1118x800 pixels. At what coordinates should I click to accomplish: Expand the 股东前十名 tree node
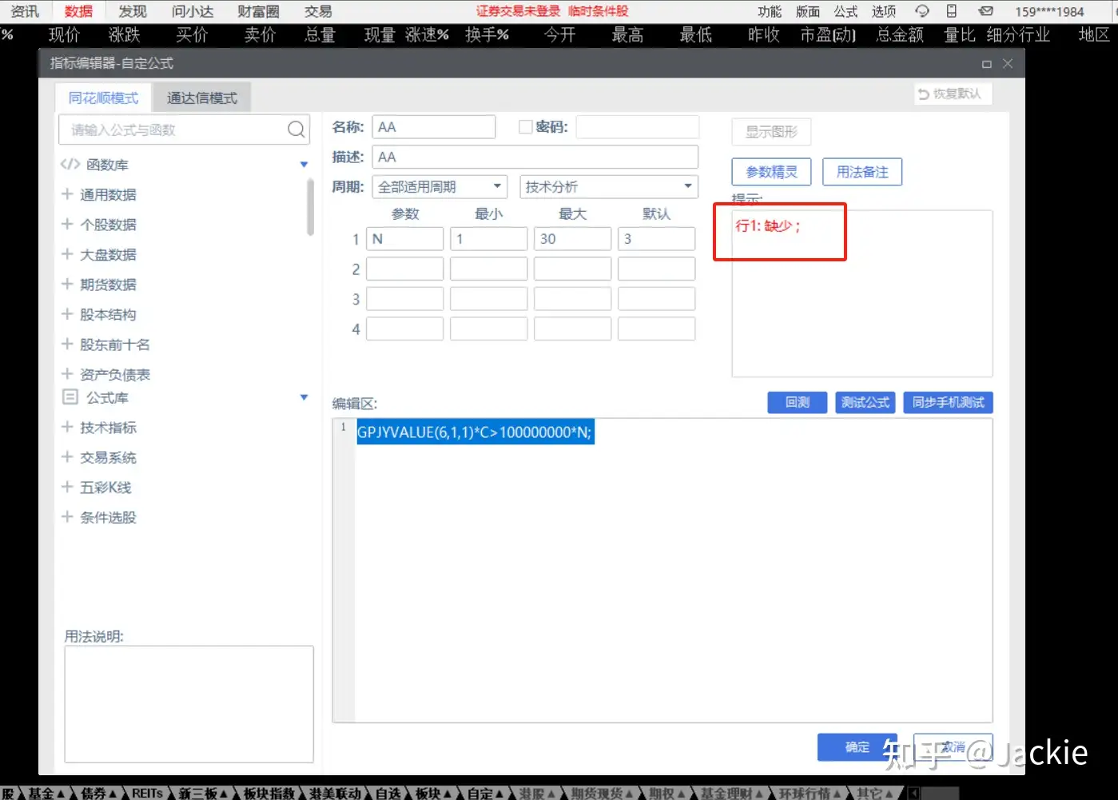(x=67, y=344)
